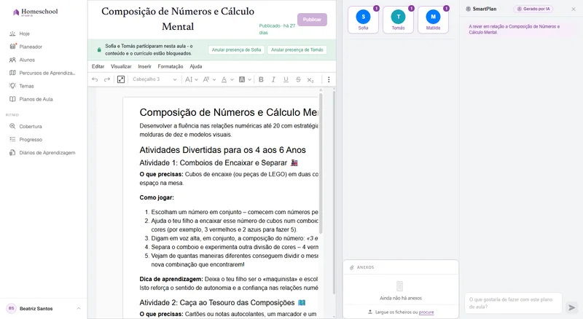583x319 pixels.
Task: Open the Ajuda menu
Action: click(x=195, y=66)
